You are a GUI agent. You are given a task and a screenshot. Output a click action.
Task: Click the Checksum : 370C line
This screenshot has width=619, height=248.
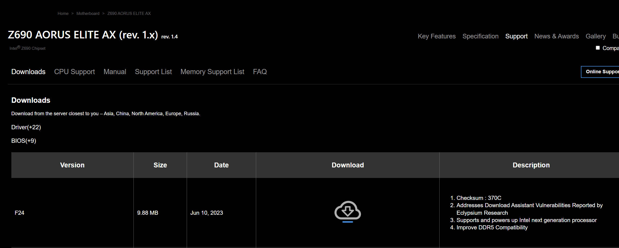(479, 198)
